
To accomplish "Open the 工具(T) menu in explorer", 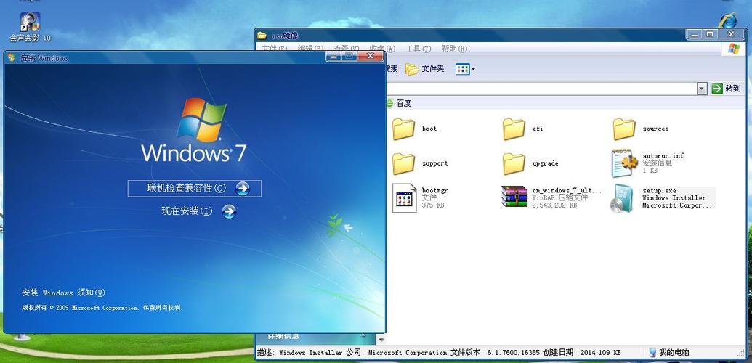I will (419, 49).
